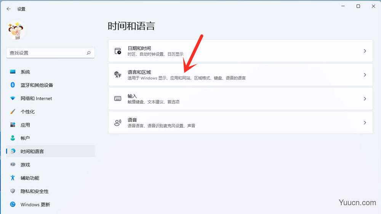
Task: Click the search magnifier icon
Action: (89, 53)
